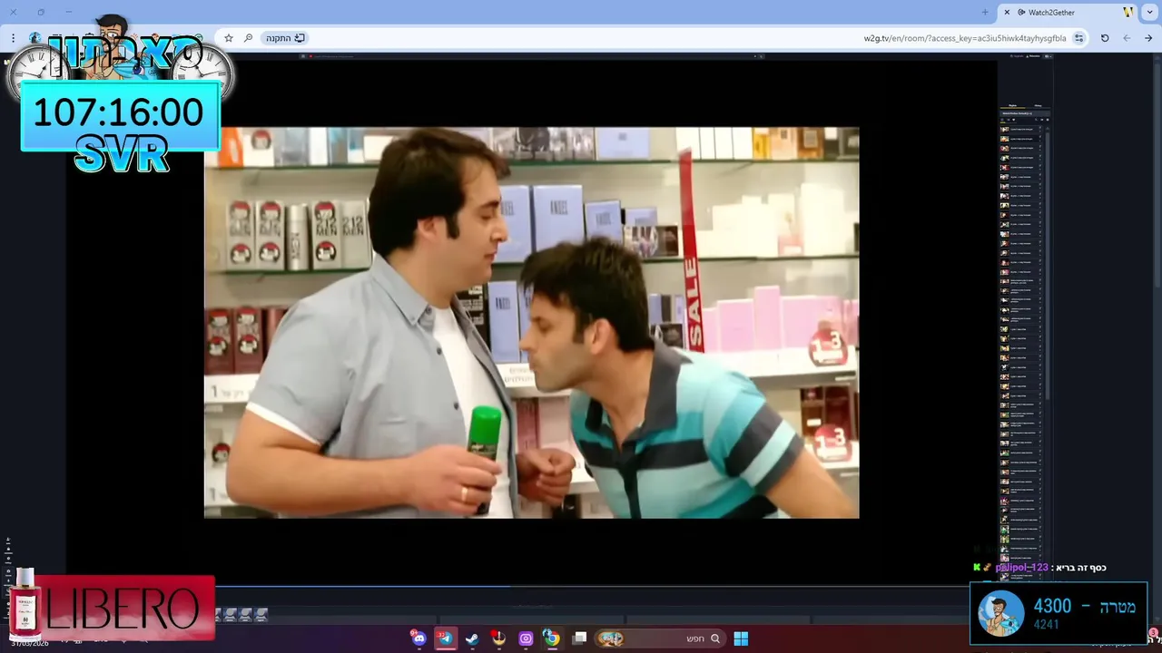
Task: Select the Watch2Gether tab
Action: point(1068,13)
